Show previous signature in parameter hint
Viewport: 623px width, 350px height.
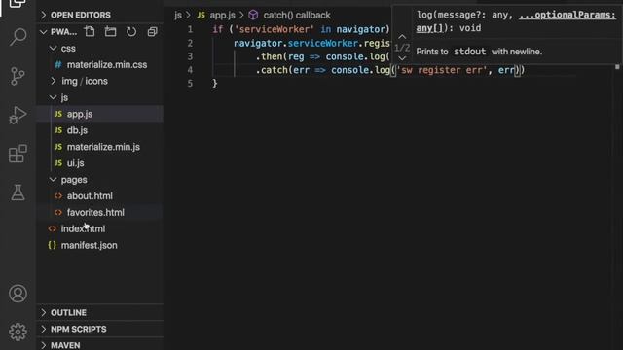pyautogui.click(x=402, y=37)
